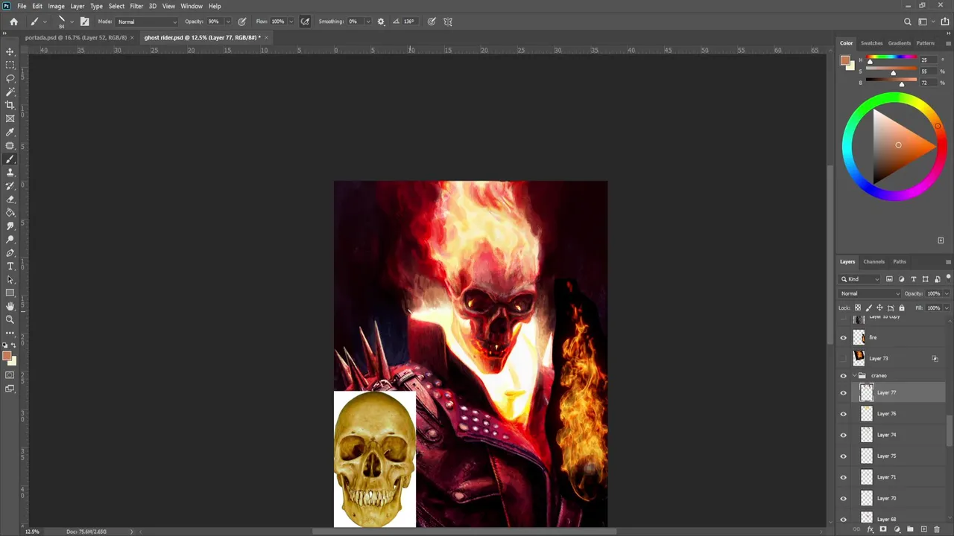Viewport: 954px width, 536px height.
Task: Select the Zoom tool
Action: click(x=10, y=319)
